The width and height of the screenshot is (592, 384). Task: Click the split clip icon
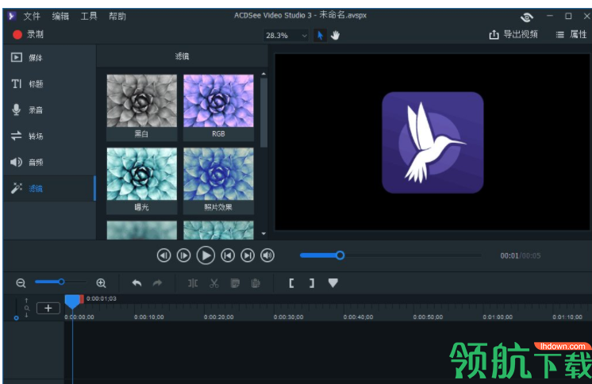193,282
